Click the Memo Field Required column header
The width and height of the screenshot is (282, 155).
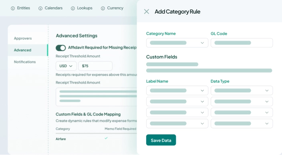[x=120, y=129]
